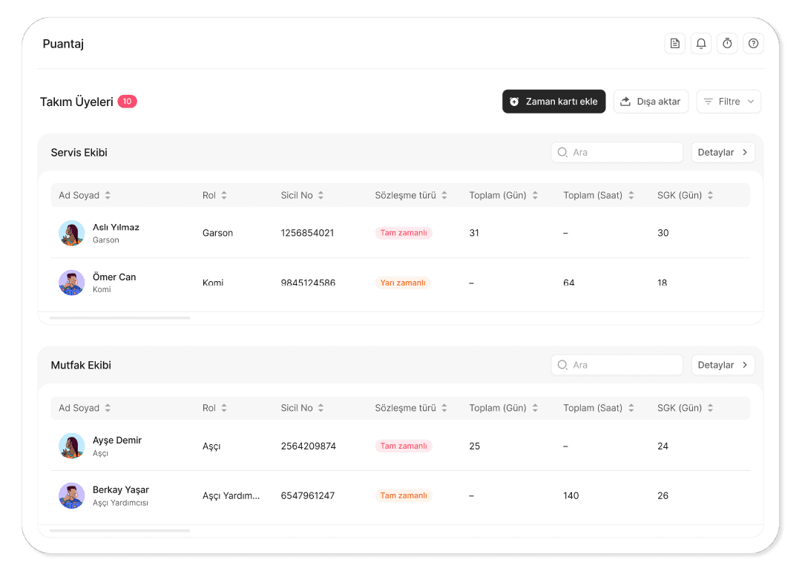Open notifications bell icon
The width and height of the screenshot is (802, 571).
[701, 44]
